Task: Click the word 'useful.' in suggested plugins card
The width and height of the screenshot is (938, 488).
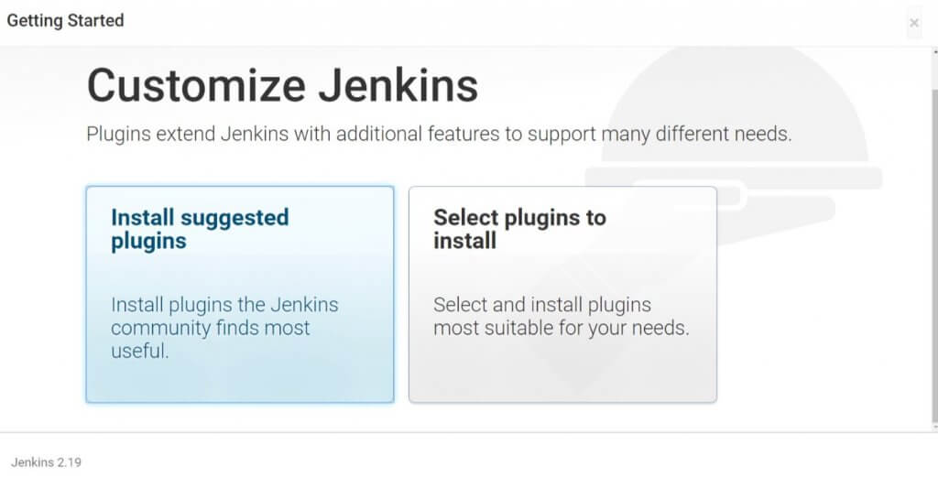Action: 140,351
